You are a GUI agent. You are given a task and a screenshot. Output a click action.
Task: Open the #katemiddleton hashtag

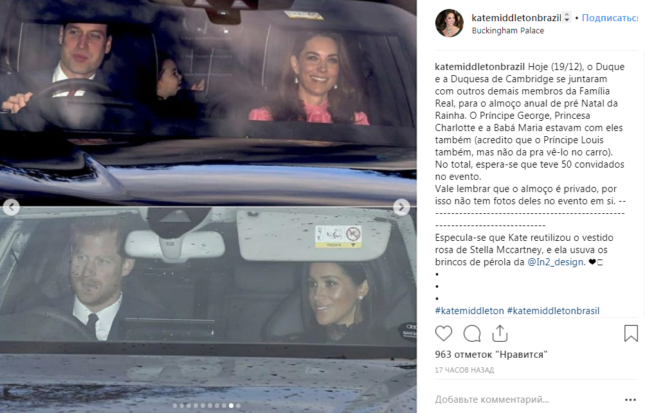point(469,311)
